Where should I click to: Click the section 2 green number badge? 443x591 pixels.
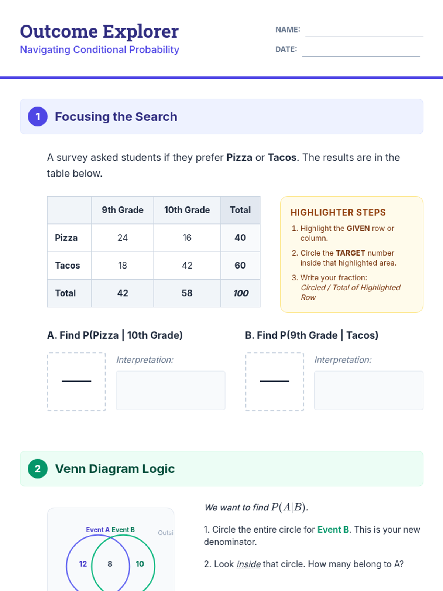click(38, 469)
